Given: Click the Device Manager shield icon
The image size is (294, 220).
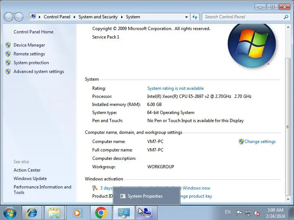Looking at the screenshot, I should [8, 45].
